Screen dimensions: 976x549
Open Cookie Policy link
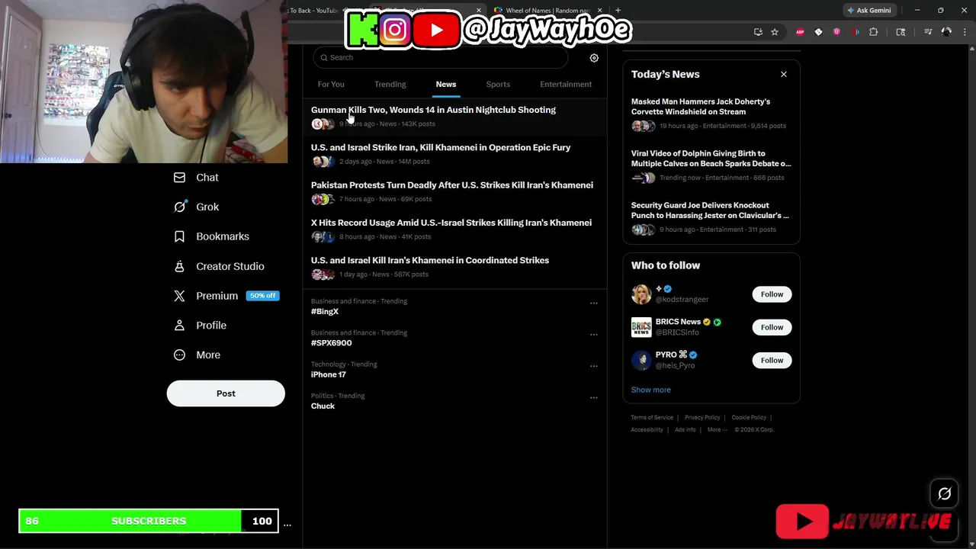point(749,417)
